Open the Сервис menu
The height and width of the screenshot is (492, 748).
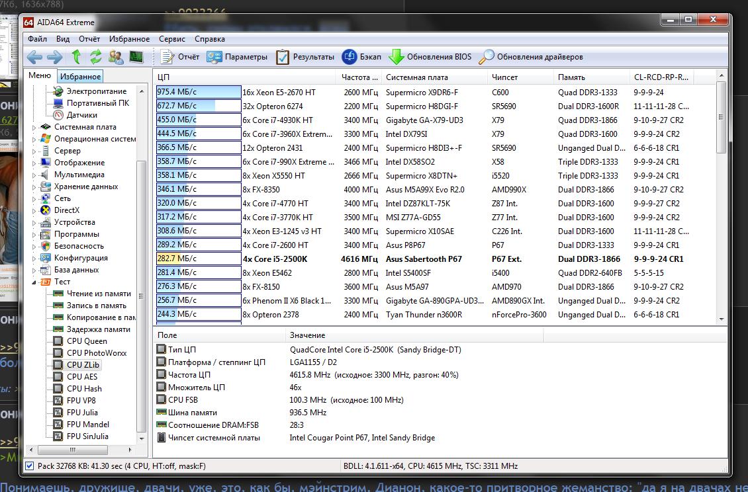pos(171,39)
